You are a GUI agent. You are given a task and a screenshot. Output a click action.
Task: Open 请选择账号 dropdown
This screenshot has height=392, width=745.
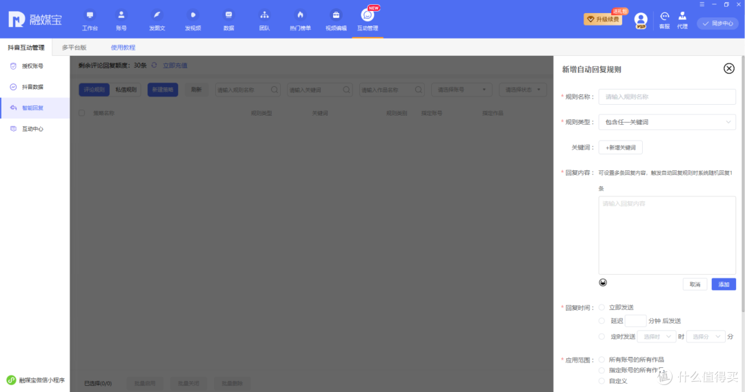point(461,90)
